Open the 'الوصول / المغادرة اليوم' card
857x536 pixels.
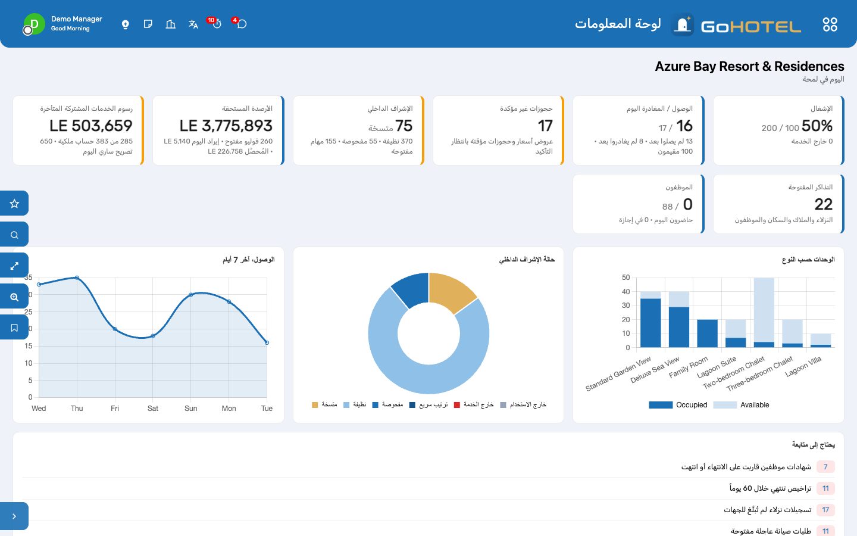point(639,130)
